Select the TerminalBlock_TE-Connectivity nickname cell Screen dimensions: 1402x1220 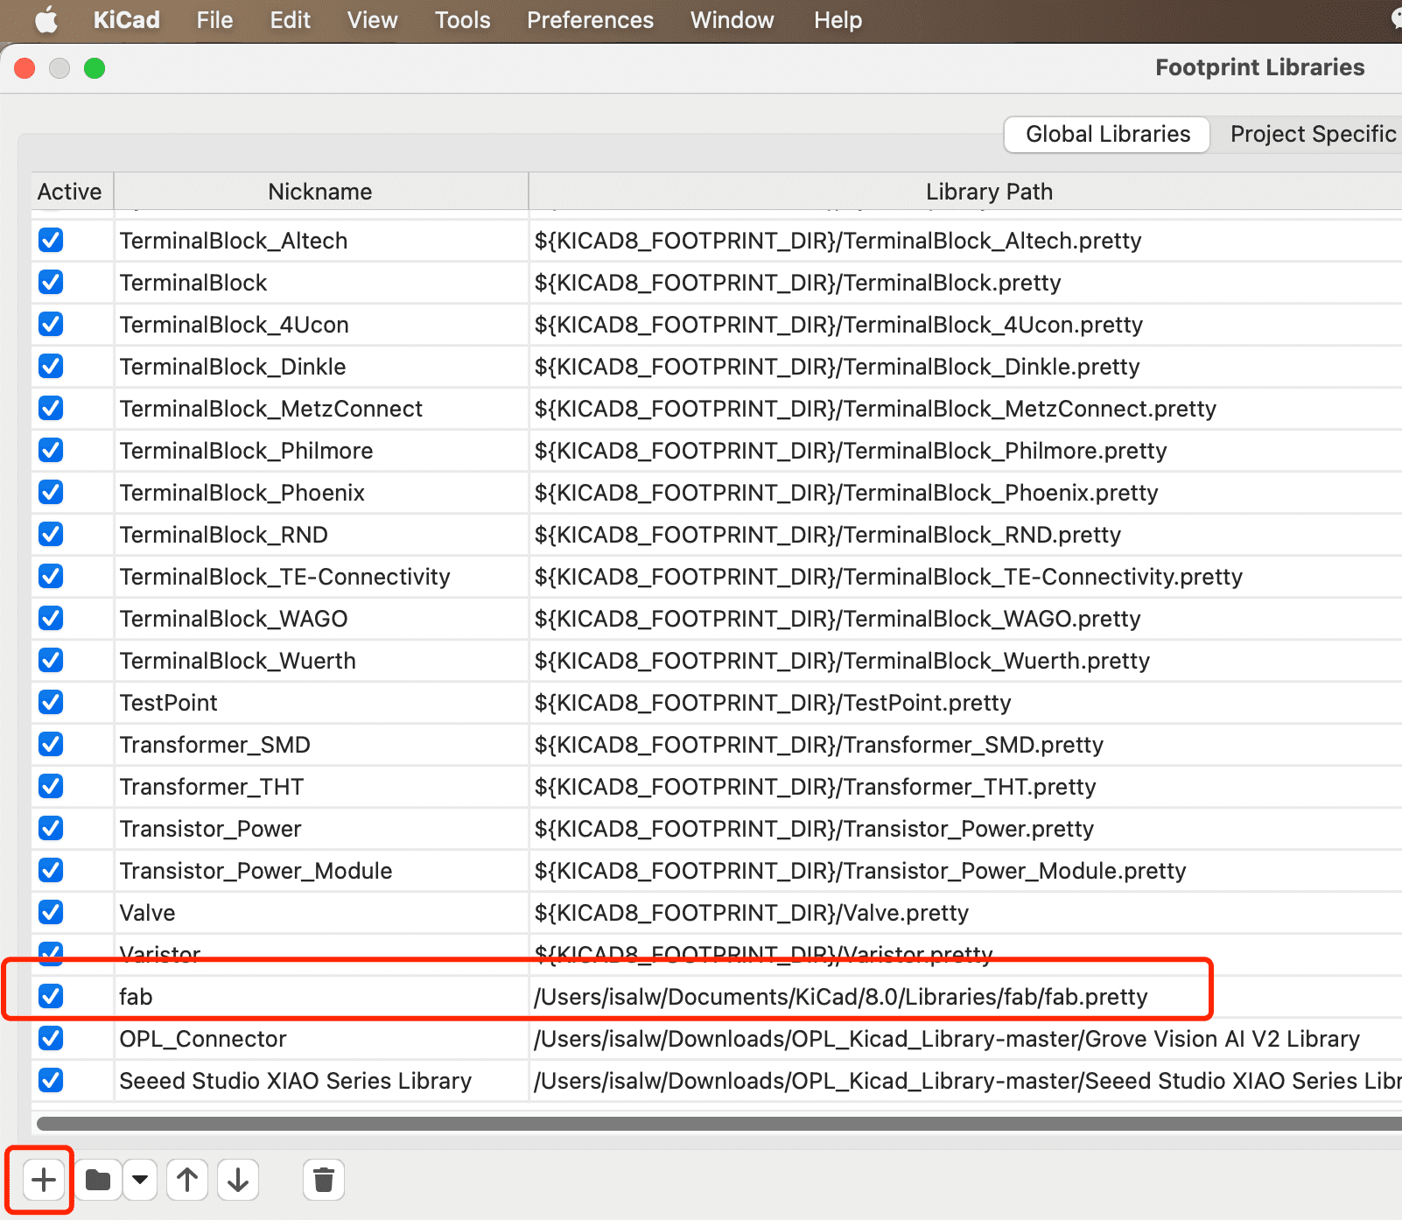(x=320, y=576)
